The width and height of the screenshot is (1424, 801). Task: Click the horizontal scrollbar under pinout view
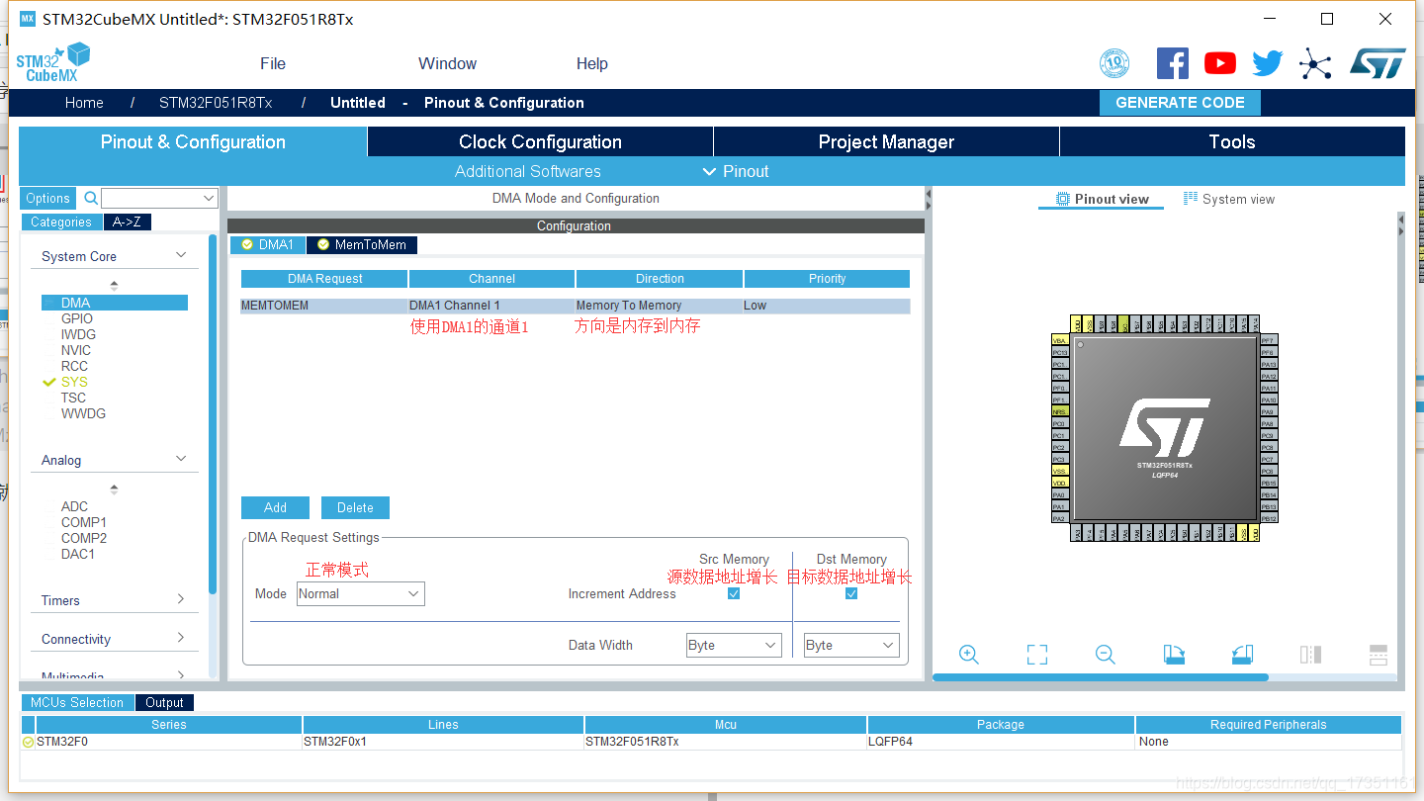click(x=1101, y=677)
